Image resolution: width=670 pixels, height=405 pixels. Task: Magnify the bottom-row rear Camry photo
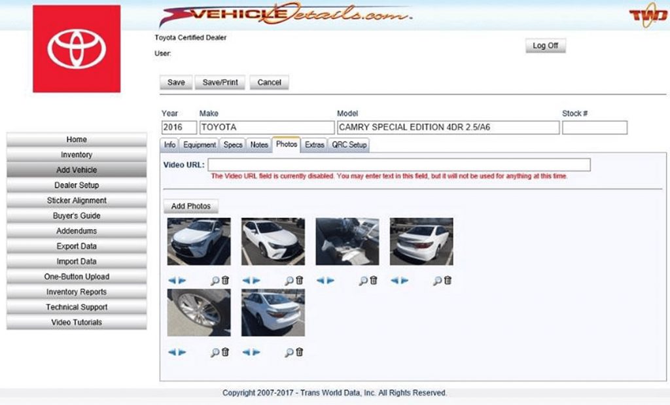(289, 351)
